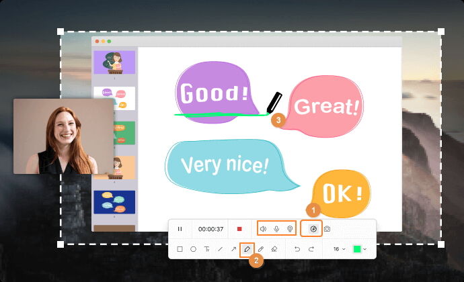Take a screenshot with the camera icon

(327, 229)
